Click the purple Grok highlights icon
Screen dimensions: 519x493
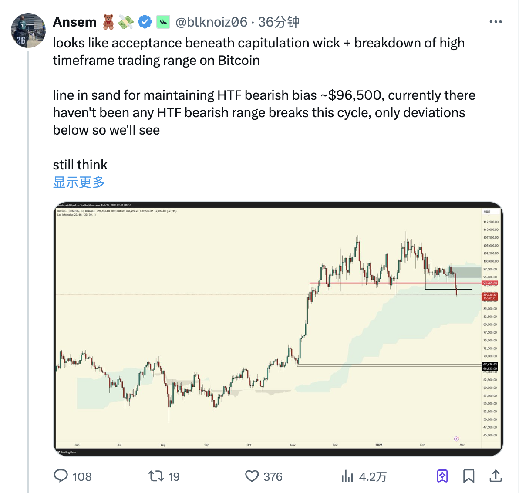(x=443, y=476)
